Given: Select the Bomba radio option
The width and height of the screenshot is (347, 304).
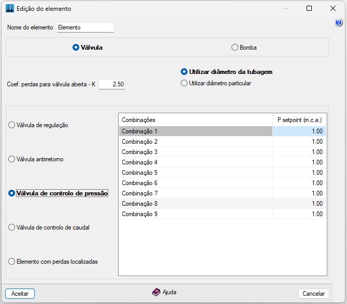Looking at the screenshot, I should pyautogui.click(x=235, y=48).
